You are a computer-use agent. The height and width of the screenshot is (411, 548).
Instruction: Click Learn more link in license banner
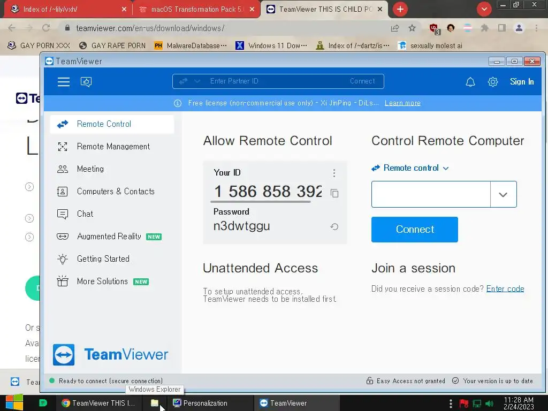point(402,103)
